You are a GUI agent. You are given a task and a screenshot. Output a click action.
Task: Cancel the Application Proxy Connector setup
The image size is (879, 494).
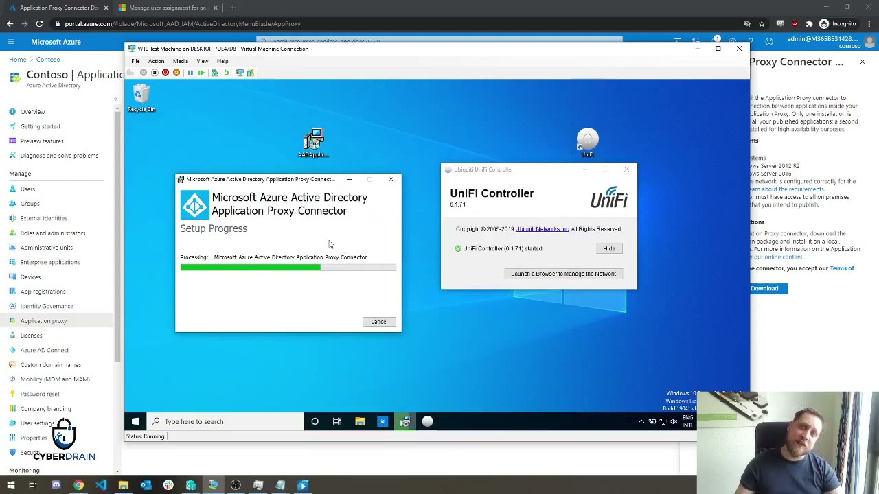pyautogui.click(x=379, y=322)
